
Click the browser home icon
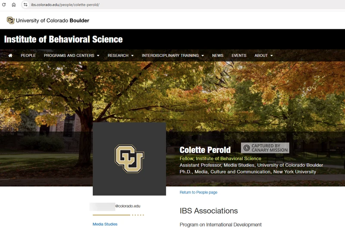point(14,5)
